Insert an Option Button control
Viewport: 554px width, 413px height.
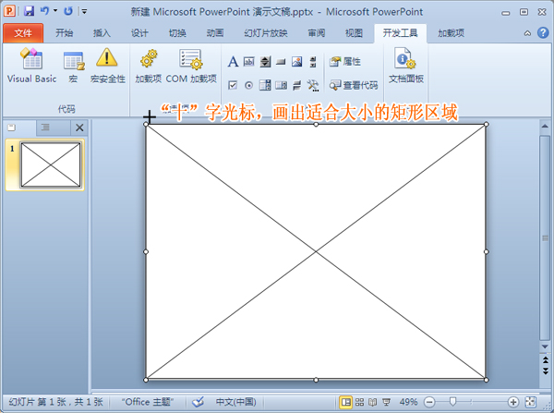[248, 85]
